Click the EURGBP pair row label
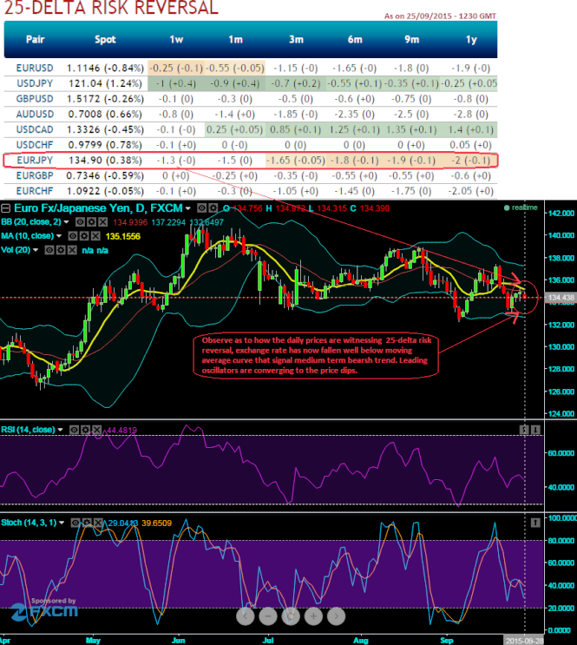Screen dimensions: 577x645 pyautogui.click(x=35, y=175)
